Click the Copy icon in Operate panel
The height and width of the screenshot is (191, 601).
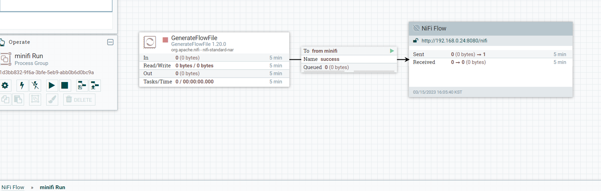click(5, 99)
